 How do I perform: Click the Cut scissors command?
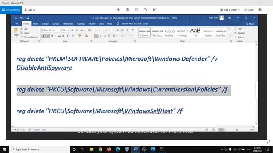(x=24, y=29)
